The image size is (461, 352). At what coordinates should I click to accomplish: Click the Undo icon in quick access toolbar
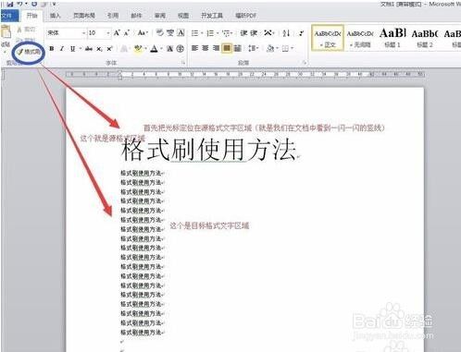(20, 4)
